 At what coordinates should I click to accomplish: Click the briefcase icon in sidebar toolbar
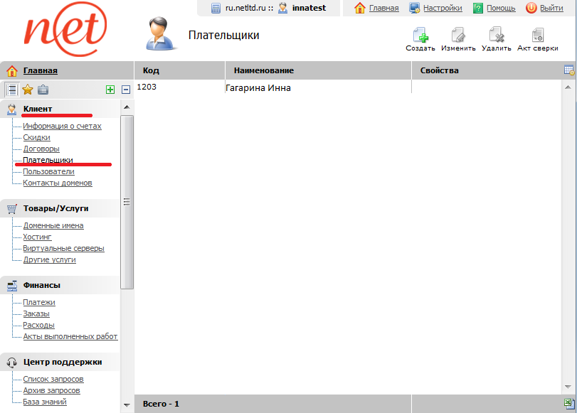pyautogui.click(x=43, y=90)
